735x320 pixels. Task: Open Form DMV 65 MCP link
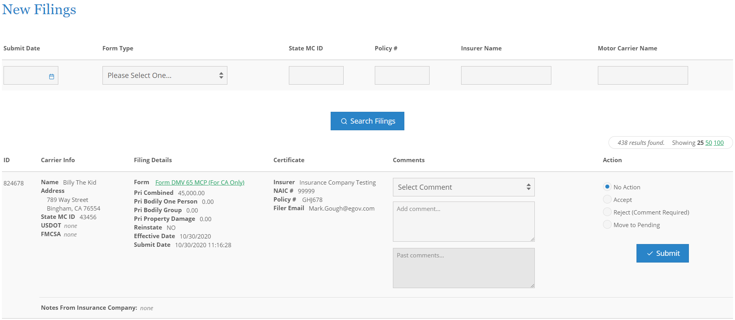click(200, 182)
